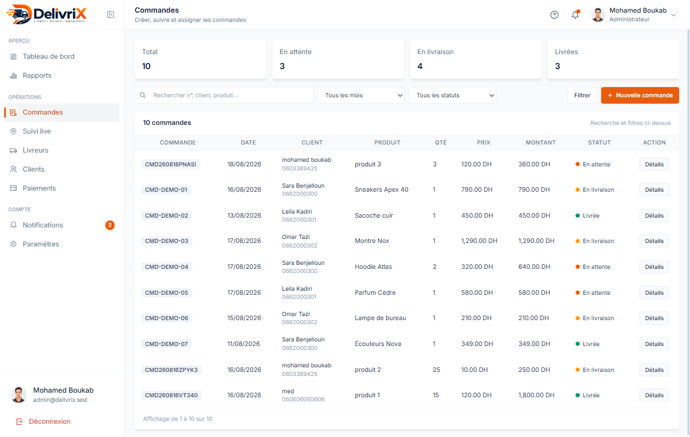The width and height of the screenshot is (690, 437).
Task: Click Écouteurs Nova product cell
Action: click(378, 344)
